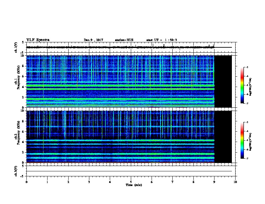Click the ch.1(V) waveform axis label

(x=16, y=47)
